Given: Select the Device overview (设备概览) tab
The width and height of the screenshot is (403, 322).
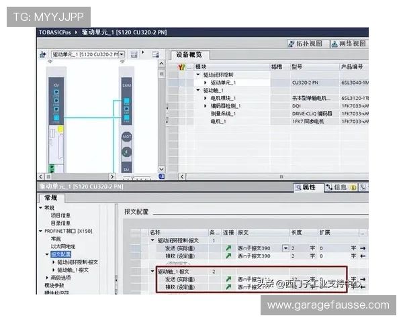Looking at the screenshot, I should [x=189, y=55].
